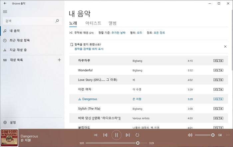The width and height of the screenshot is (233, 147).
Task: Select the song 이런 여자
Action: tap(85, 89)
